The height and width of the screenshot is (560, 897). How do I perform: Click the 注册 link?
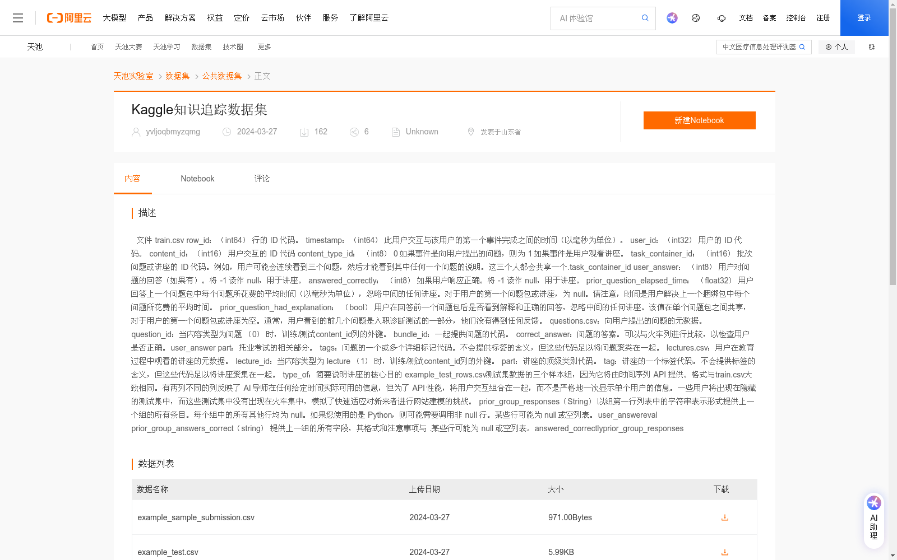coord(823,18)
